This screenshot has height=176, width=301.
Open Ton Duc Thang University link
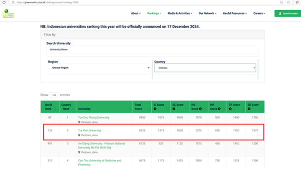coord(94,117)
